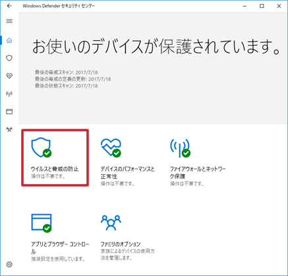Open family options icon in sidebar
The width and height of the screenshot is (288, 276).
point(9,129)
